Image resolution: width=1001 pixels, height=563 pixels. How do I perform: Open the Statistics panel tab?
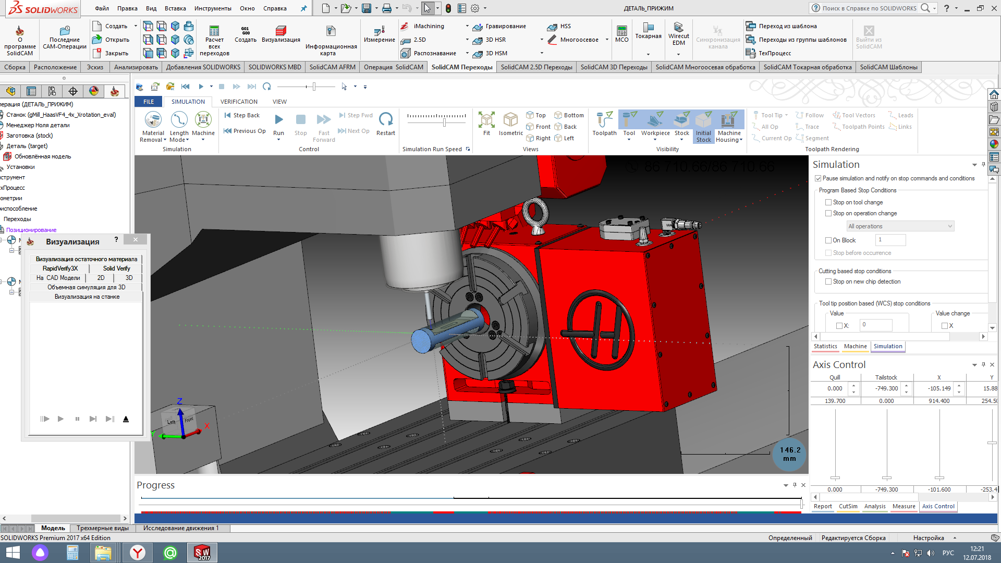(x=825, y=346)
